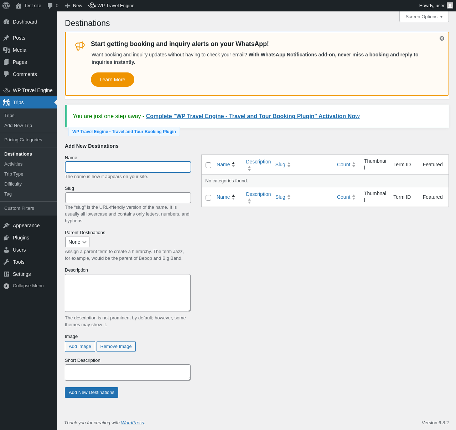Open Add New Trip submenu item
The height and width of the screenshot is (430, 456).
coord(18,126)
